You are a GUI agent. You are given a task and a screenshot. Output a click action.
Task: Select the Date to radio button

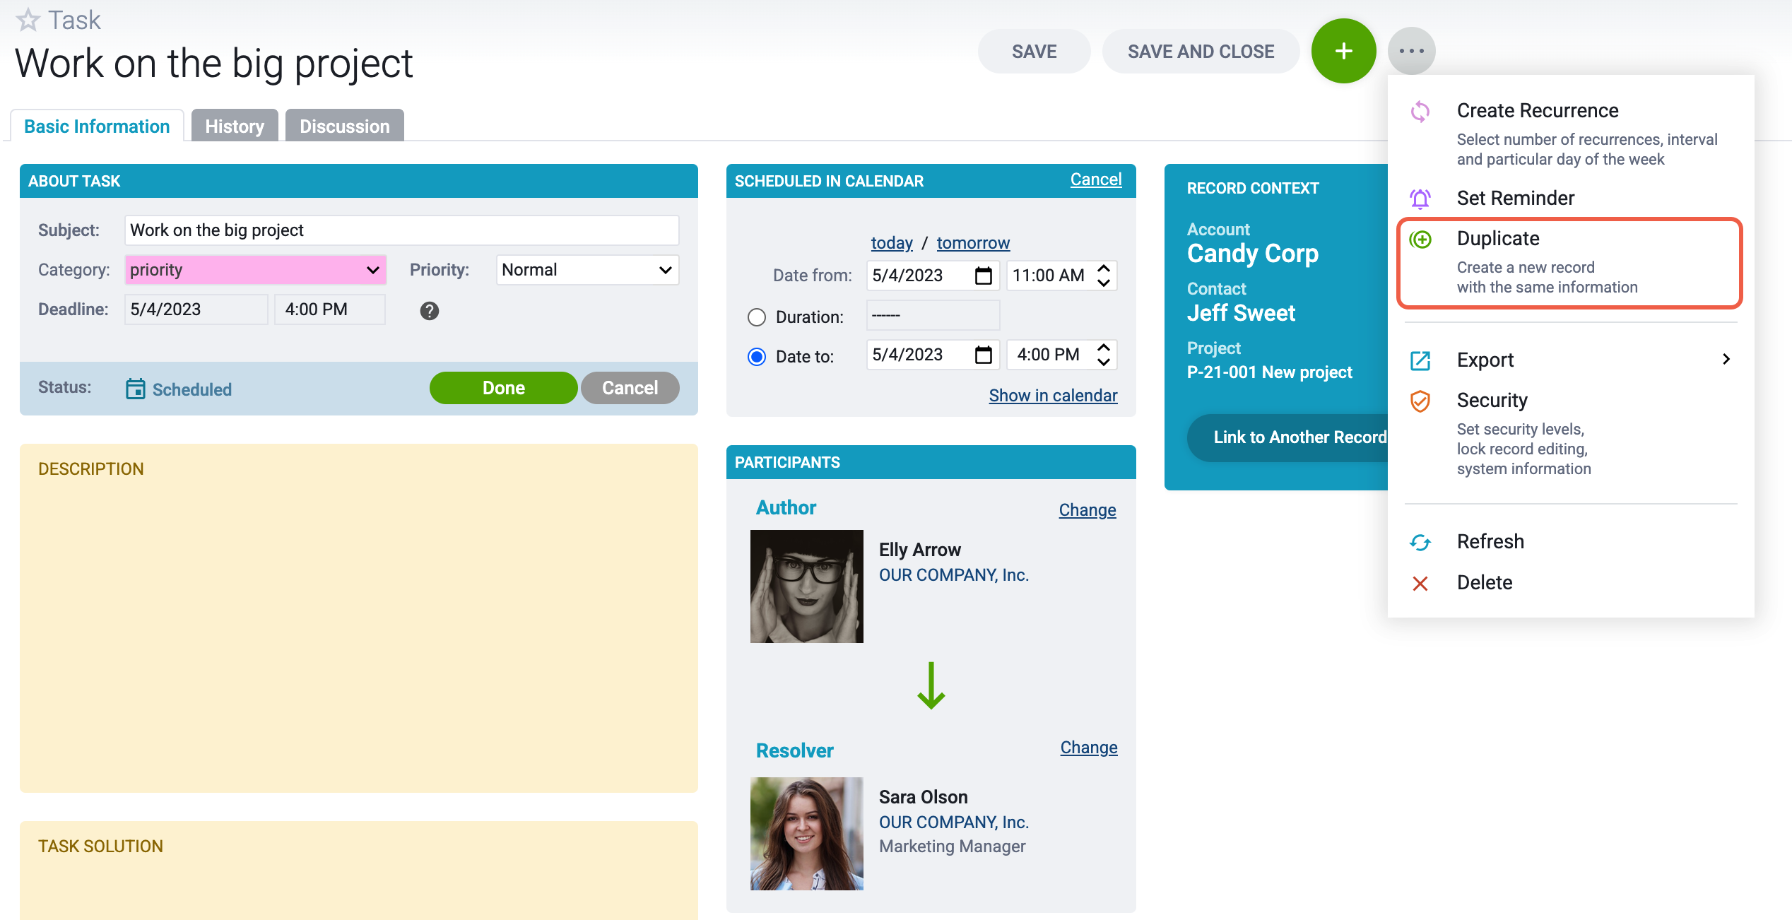pyautogui.click(x=757, y=357)
